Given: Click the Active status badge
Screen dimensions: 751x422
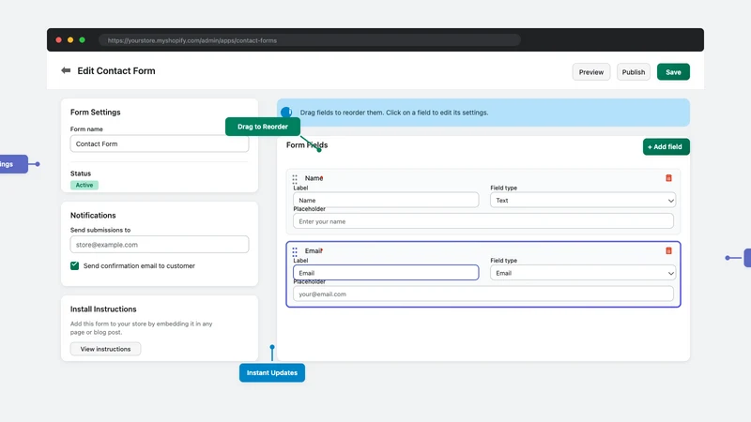Looking at the screenshot, I should (84, 185).
